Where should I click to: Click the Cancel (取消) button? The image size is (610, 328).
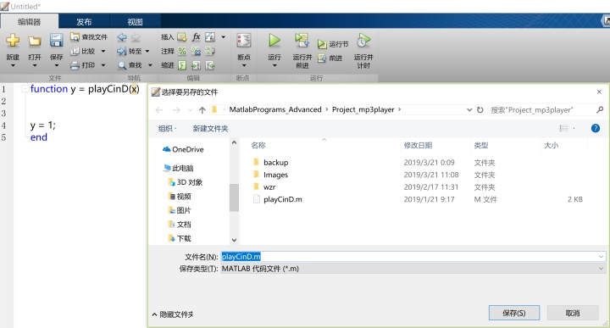(x=572, y=313)
